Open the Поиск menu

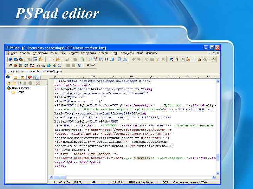tap(54, 53)
